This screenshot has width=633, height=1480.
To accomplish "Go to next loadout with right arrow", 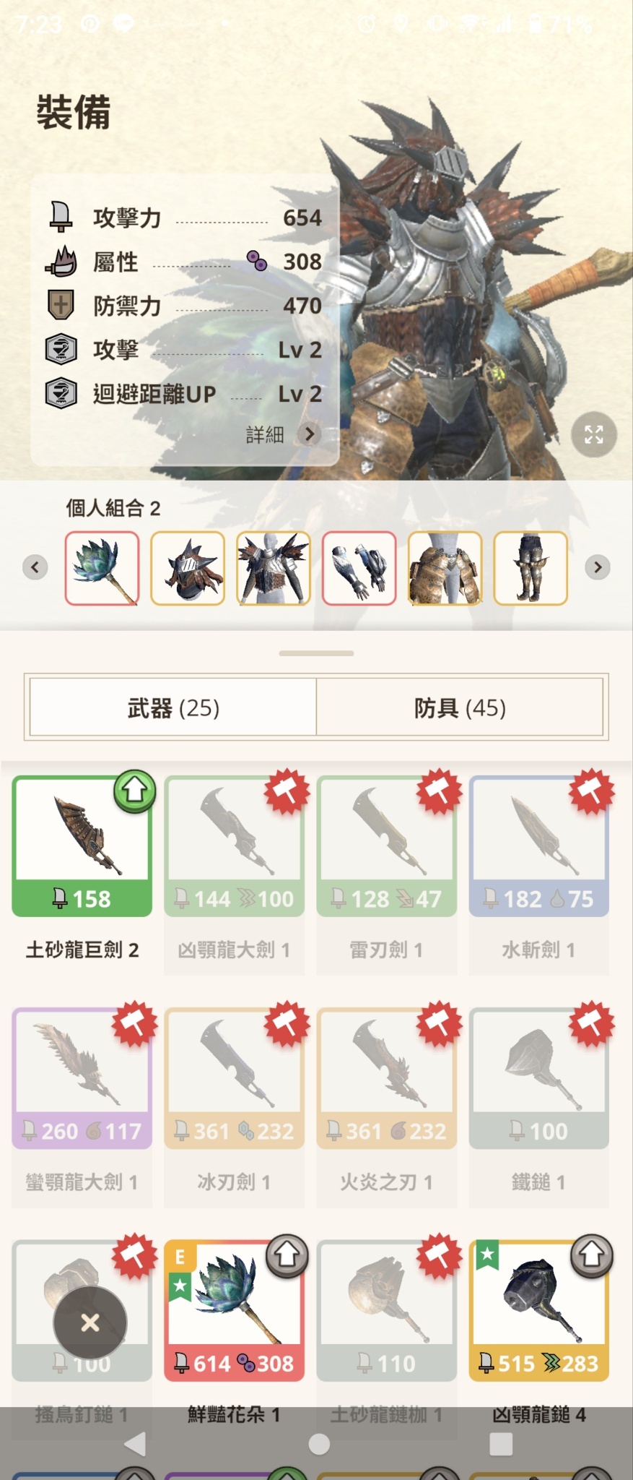I will [x=598, y=567].
